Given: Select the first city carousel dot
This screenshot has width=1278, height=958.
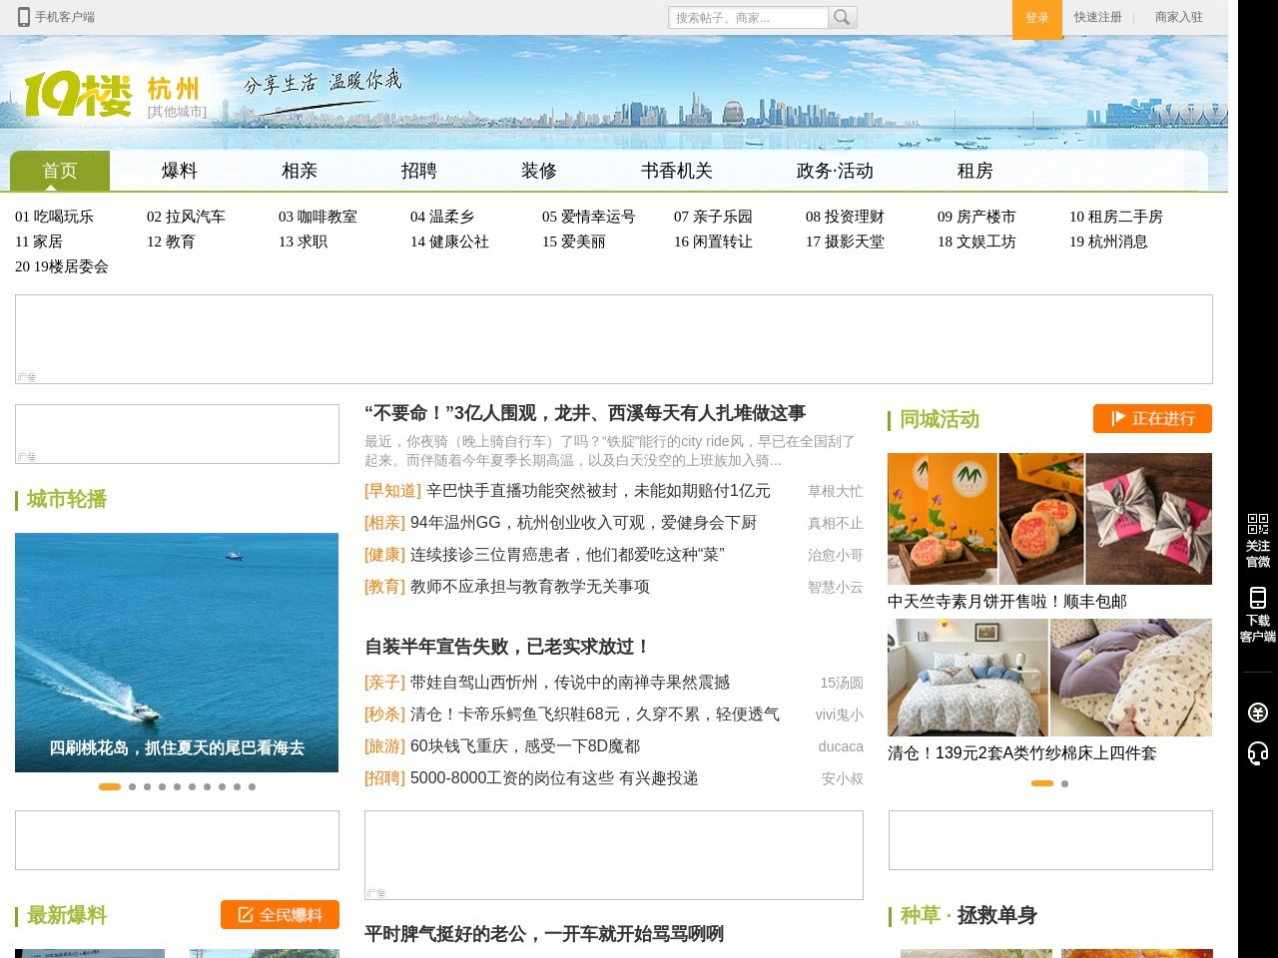Looking at the screenshot, I should [110, 786].
